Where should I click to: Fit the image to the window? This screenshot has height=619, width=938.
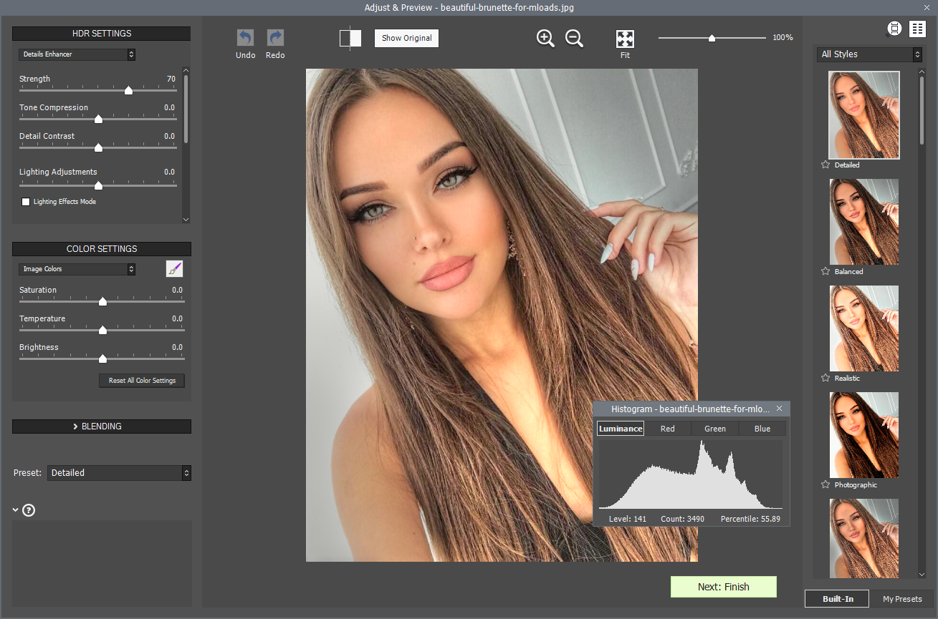[x=625, y=39]
